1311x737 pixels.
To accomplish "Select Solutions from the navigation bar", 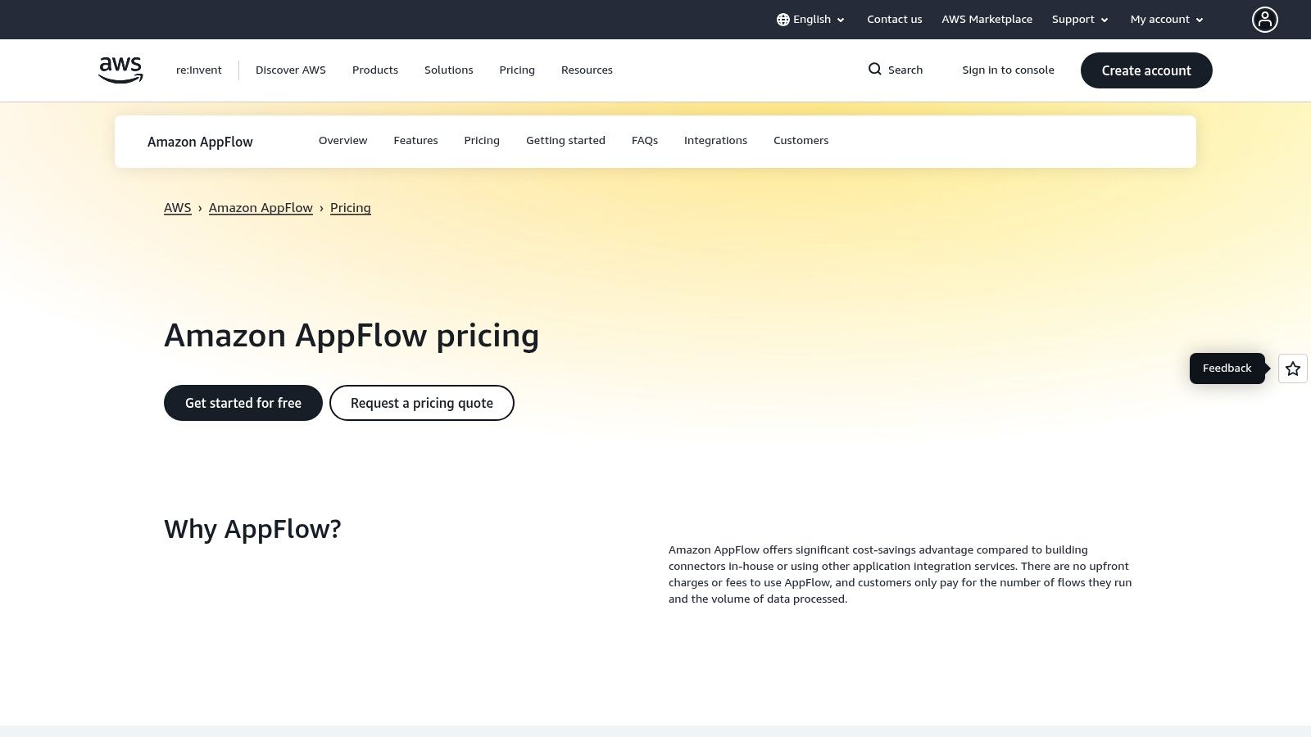I will (448, 70).
